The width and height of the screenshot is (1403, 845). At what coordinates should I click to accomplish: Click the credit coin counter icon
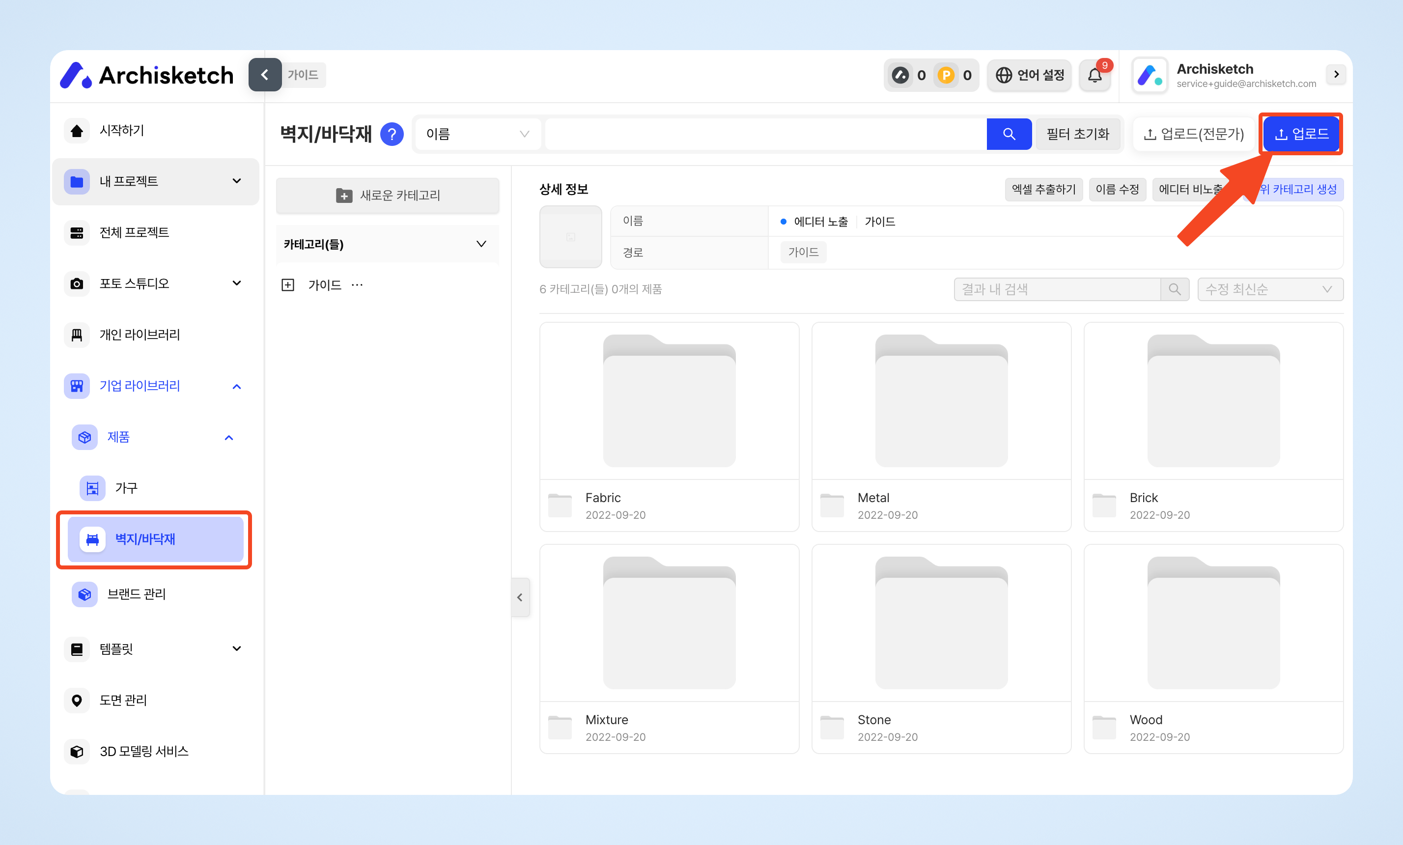tap(900, 75)
